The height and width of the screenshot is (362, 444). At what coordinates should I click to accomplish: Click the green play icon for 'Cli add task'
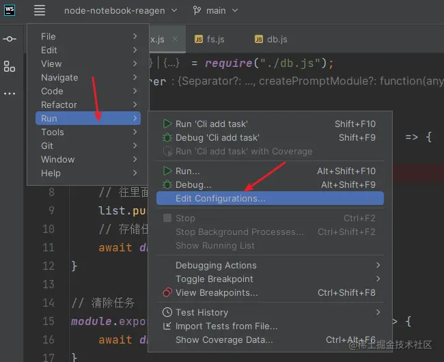pyautogui.click(x=167, y=124)
